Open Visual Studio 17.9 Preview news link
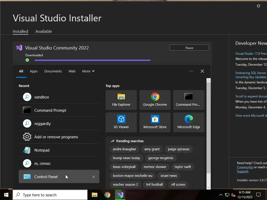The width and height of the screenshot is (267, 200). click(251, 54)
